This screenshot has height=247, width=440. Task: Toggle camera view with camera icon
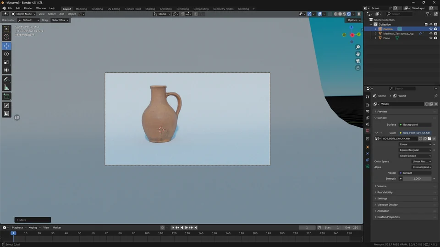pos(358,61)
